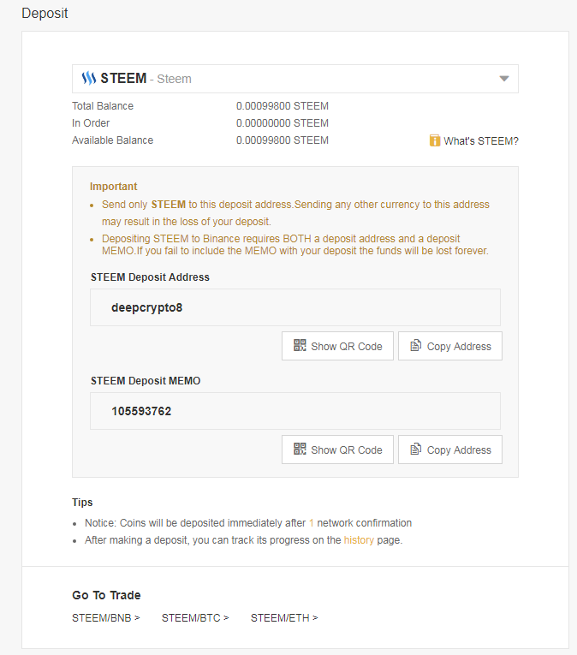Expand the coin selector dropdown arrow

pyautogui.click(x=504, y=79)
